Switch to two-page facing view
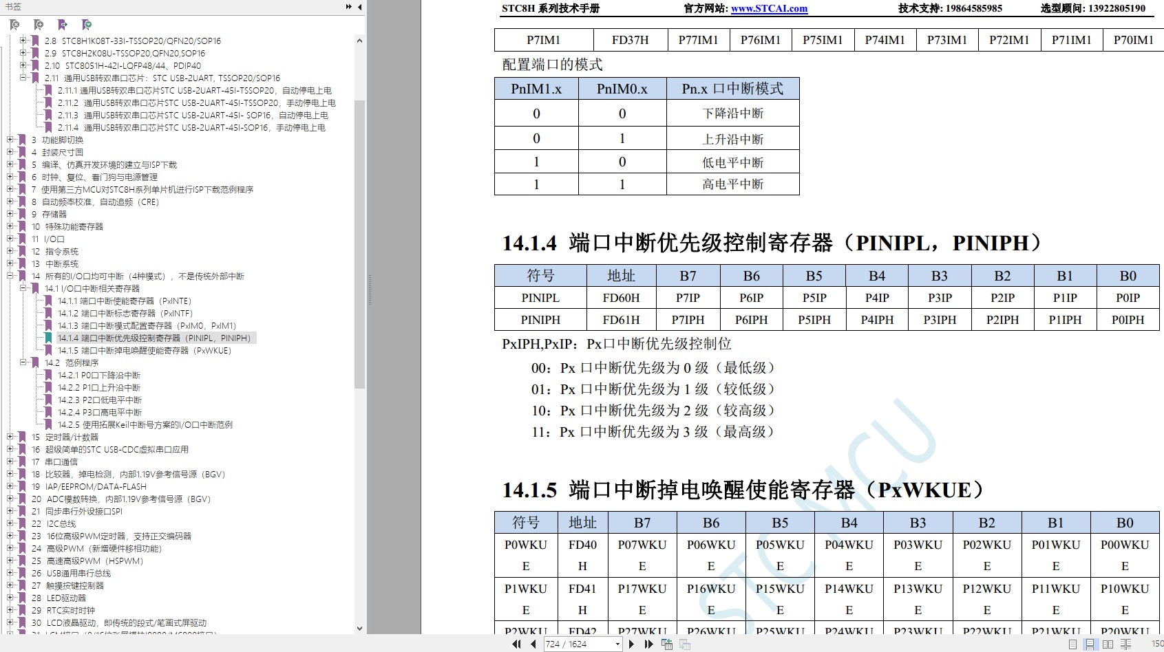The image size is (1164, 652). [1108, 644]
